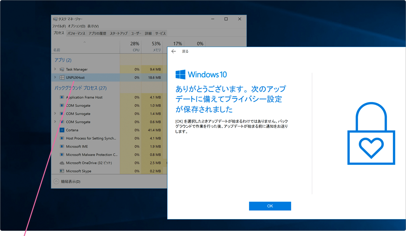Click the Microsoft Malware Protection icon
The width and height of the screenshot is (406, 236).
(62, 155)
